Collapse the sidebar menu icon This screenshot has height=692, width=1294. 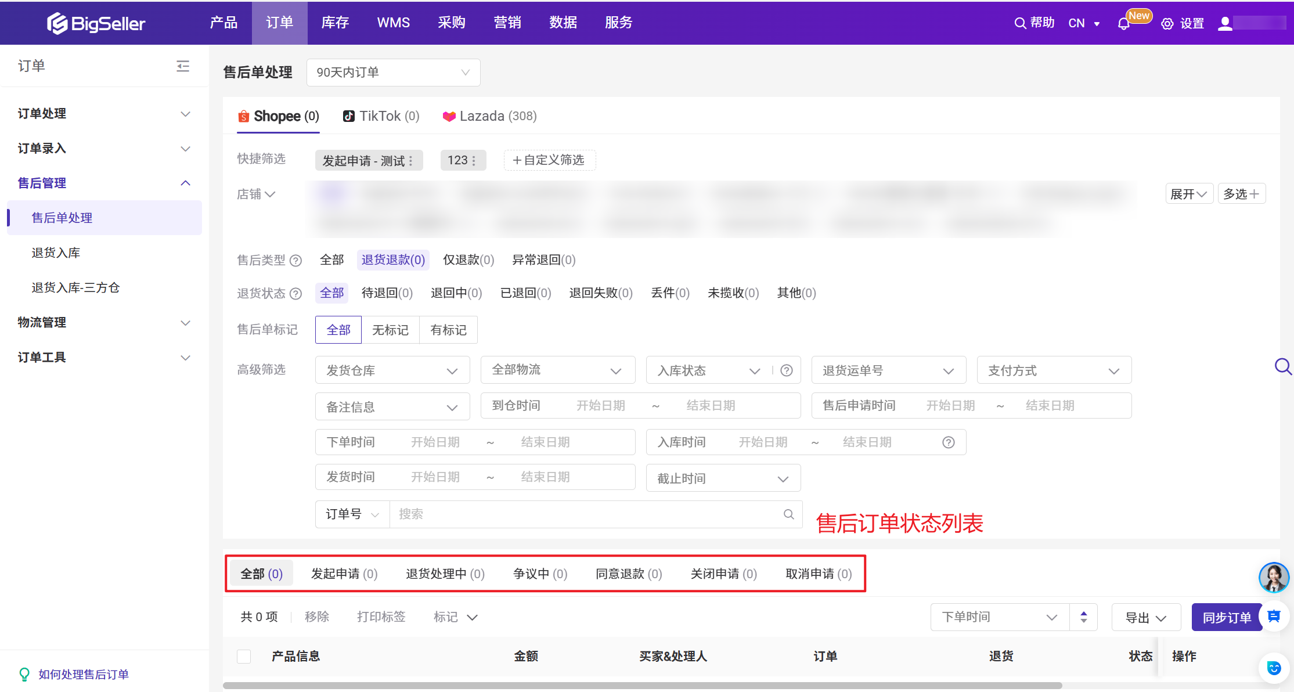pos(183,66)
